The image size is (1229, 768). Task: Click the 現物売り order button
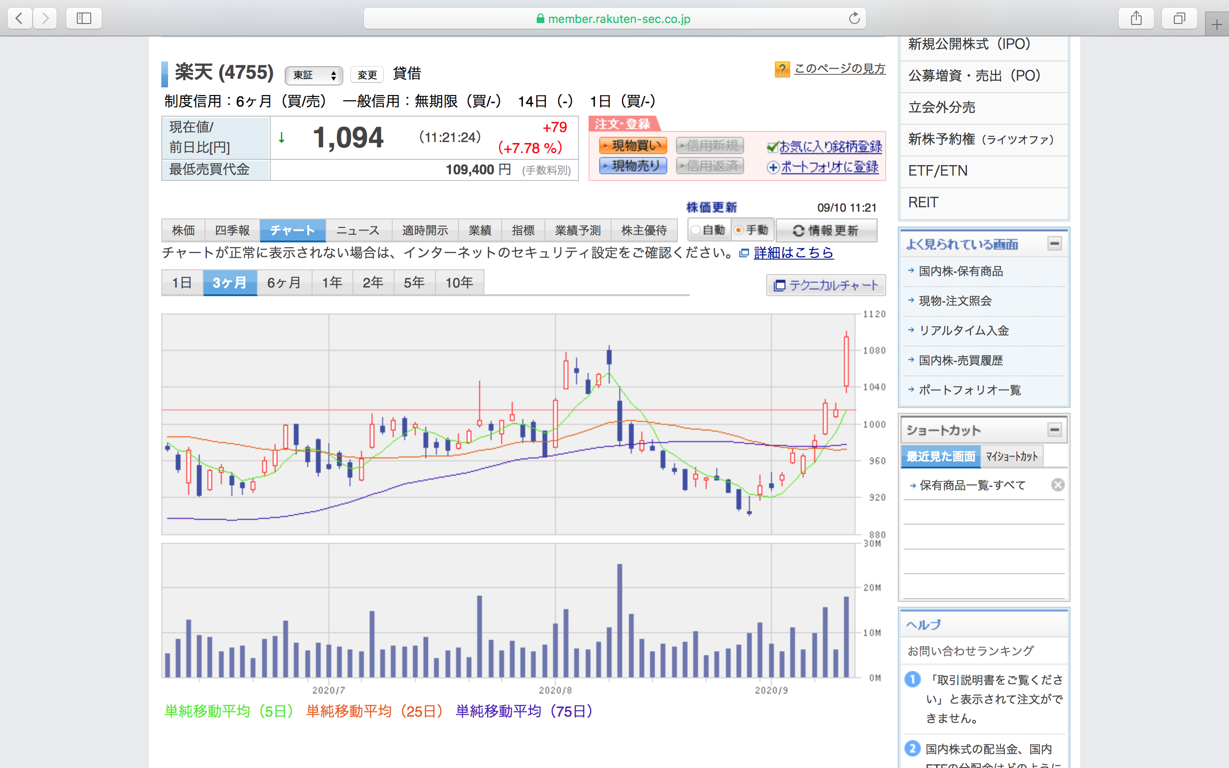(633, 166)
